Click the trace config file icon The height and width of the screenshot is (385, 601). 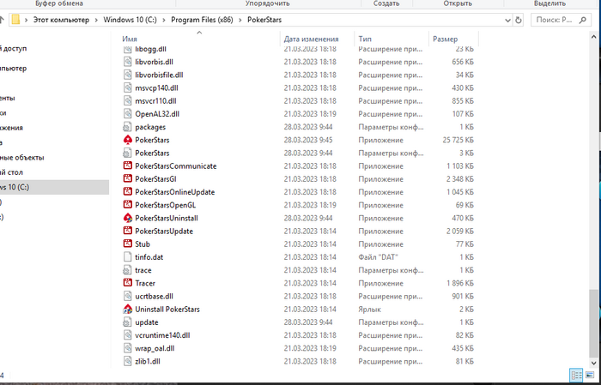pyautogui.click(x=128, y=270)
